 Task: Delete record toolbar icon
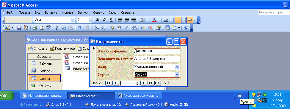coord(150,28)
